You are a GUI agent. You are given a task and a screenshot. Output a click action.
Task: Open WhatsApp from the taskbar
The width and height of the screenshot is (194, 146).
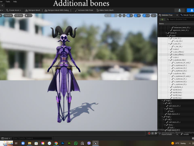[x=76, y=143]
